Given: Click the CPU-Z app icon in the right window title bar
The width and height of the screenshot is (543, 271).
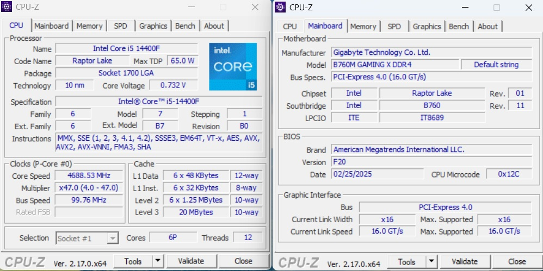Looking at the screenshot, I should tap(280, 7).
